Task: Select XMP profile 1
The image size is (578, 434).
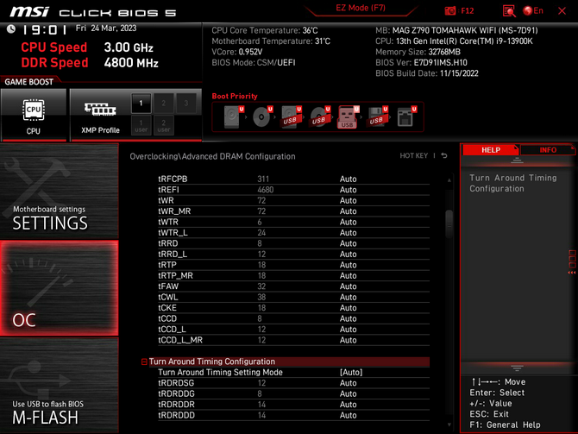Action: pyautogui.click(x=141, y=104)
